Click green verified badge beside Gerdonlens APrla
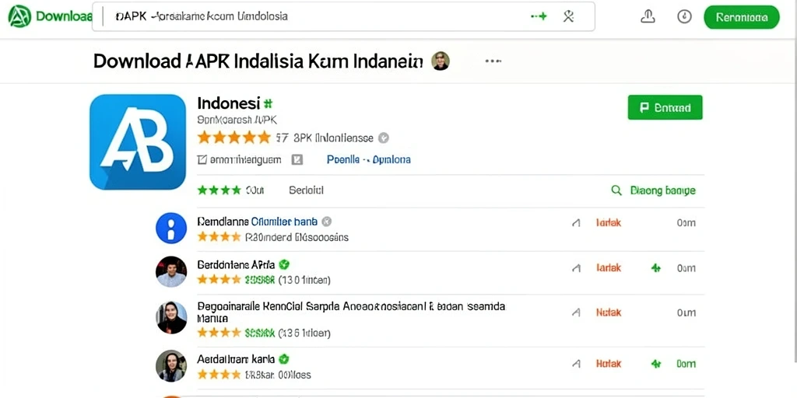The width and height of the screenshot is (797, 398). point(284,264)
